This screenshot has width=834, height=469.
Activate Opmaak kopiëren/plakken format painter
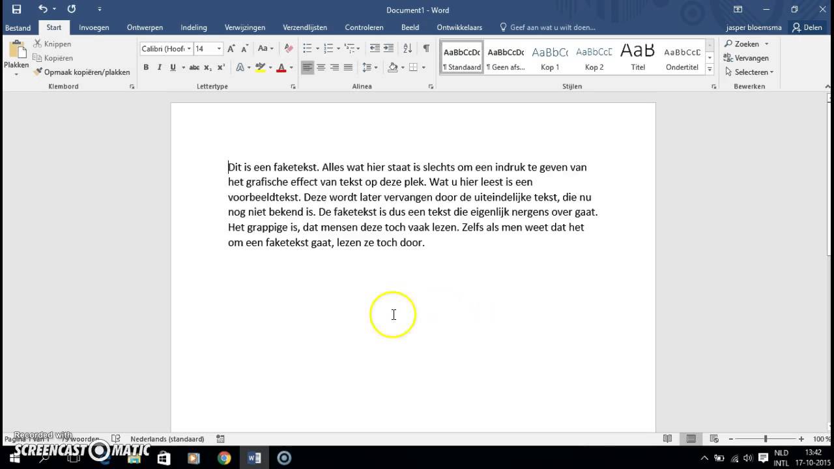[x=82, y=72]
